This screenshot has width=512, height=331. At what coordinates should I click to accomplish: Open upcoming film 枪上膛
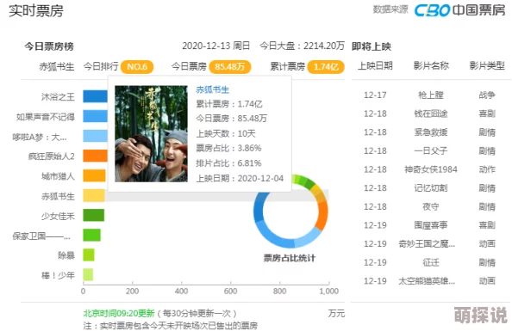tap(431, 95)
